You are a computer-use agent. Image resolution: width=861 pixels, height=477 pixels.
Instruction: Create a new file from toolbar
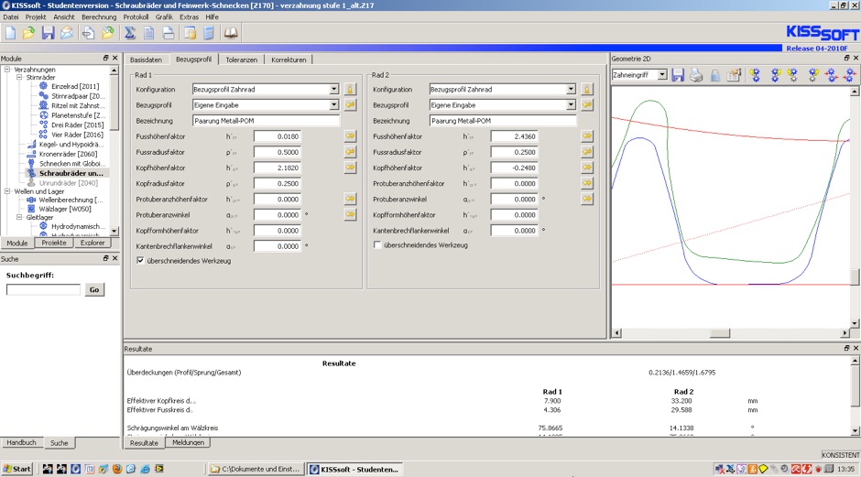pyautogui.click(x=10, y=33)
